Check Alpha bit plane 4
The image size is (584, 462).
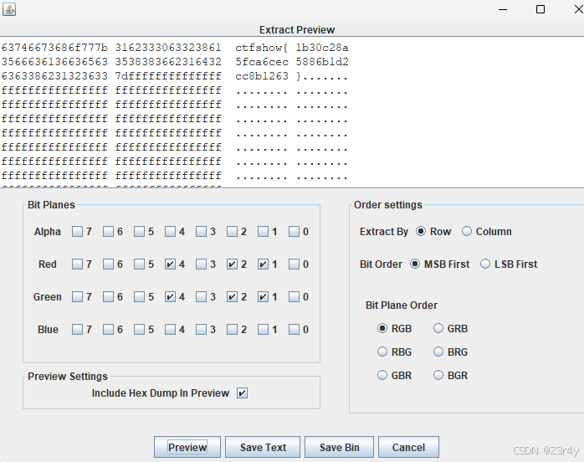(170, 232)
